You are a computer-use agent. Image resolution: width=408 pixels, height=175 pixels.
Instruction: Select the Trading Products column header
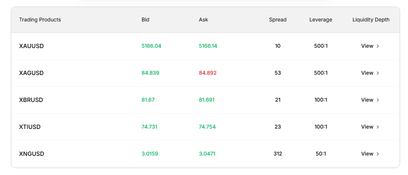point(40,20)
